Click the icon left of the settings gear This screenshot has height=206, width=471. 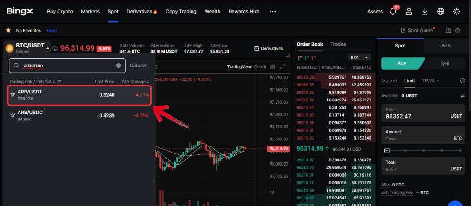(x=449, y=30)
